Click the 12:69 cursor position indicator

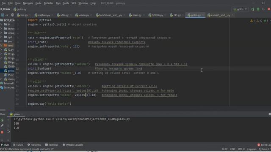coord(224,149)
